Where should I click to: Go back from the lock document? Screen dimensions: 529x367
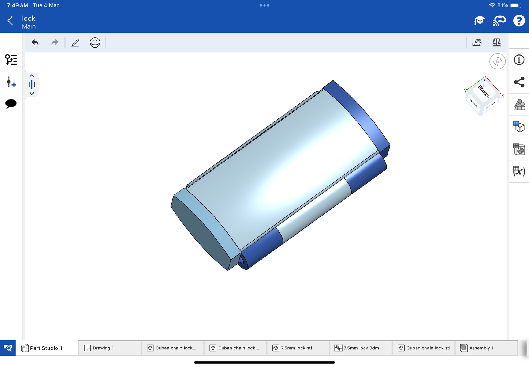coord(11,21)
